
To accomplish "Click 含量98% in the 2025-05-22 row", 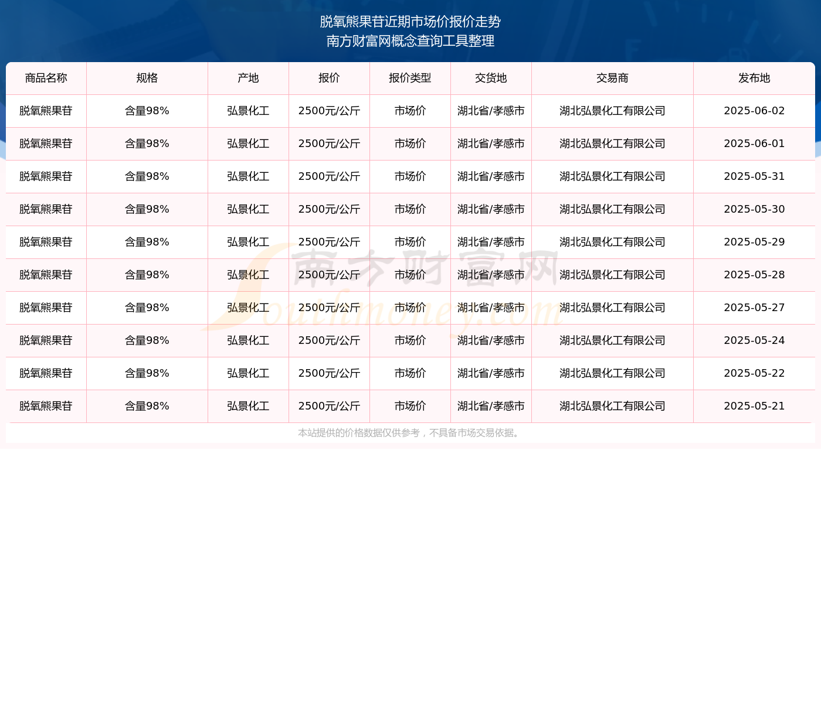I will coord(147,373).
